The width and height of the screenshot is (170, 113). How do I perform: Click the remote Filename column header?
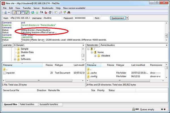[x=94, y=65]
